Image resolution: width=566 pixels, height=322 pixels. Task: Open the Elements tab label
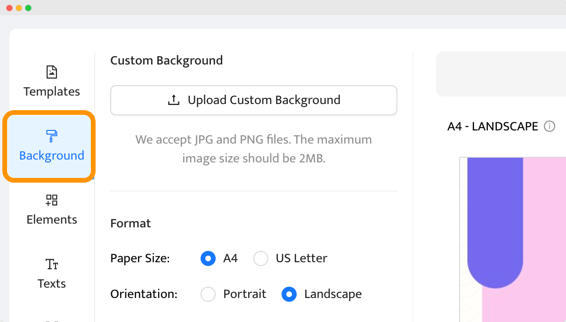[x=52, y=219]
